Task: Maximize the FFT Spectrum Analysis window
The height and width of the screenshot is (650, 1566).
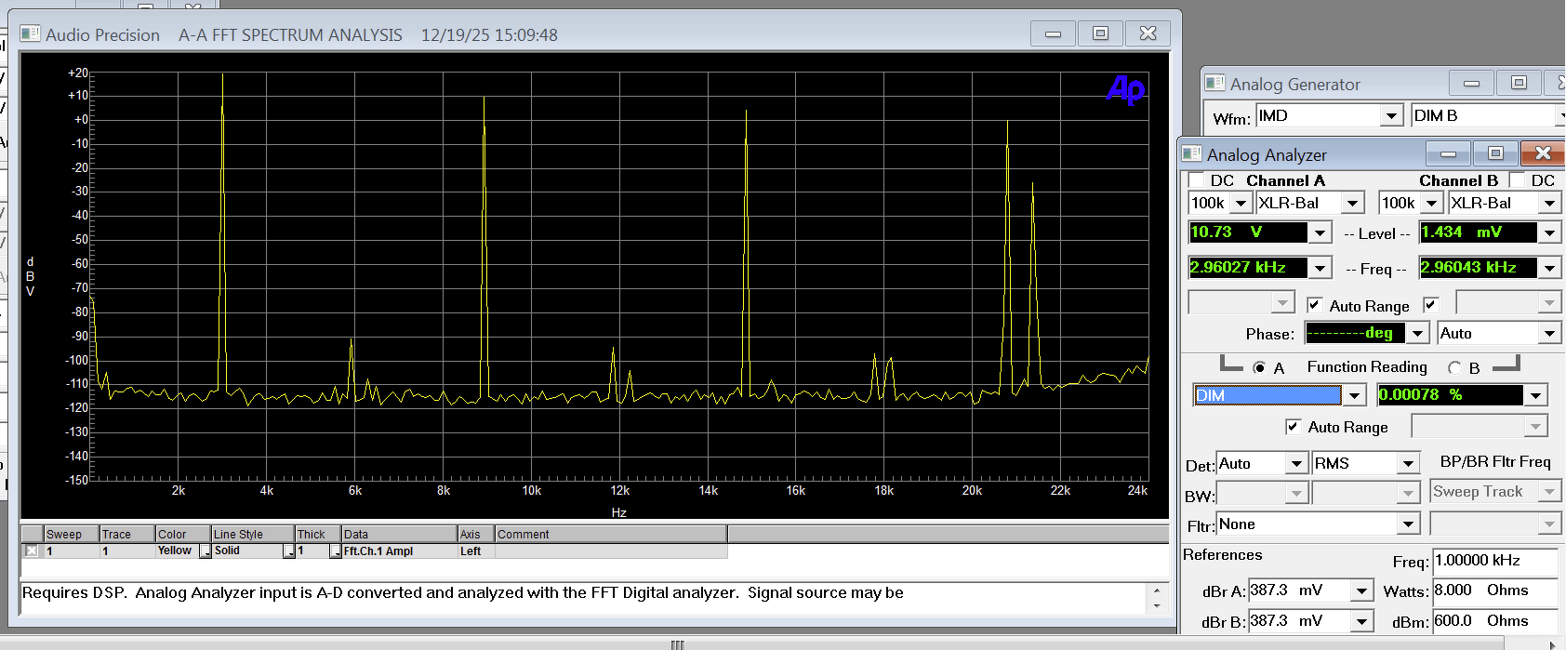Action: pos(1100,33)
